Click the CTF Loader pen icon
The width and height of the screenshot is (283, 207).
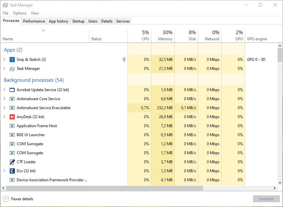pyautogui.click(x=12, y=162)
